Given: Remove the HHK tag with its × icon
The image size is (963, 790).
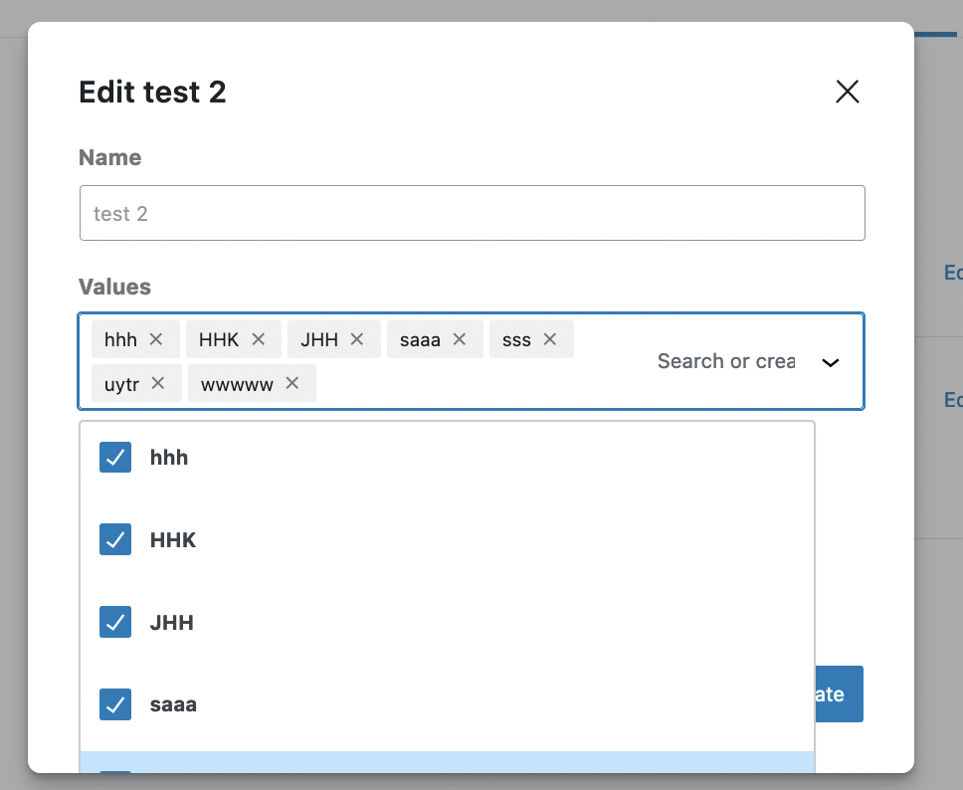Looking at the screenshot, I should pos(259,338).
